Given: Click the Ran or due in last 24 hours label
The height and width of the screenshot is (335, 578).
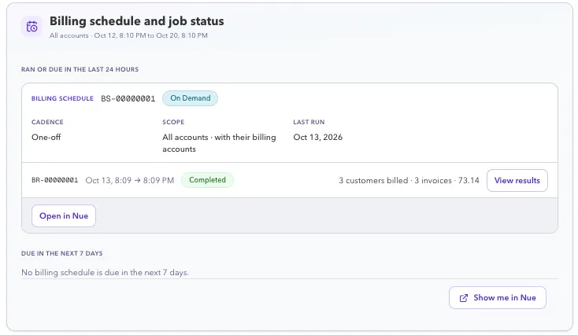Looking at the screenshot, I should click(80, 69).
